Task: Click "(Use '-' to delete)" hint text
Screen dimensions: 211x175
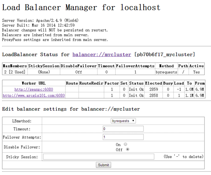Action: (x=184, y=157)
